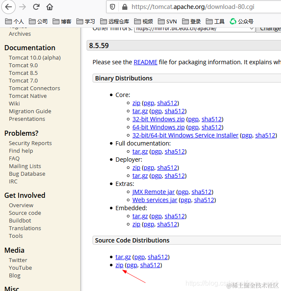Image resolution: width=281 pixels, height=291 pixels.
Task: Open the IRC link
Action: pos(13,182)
